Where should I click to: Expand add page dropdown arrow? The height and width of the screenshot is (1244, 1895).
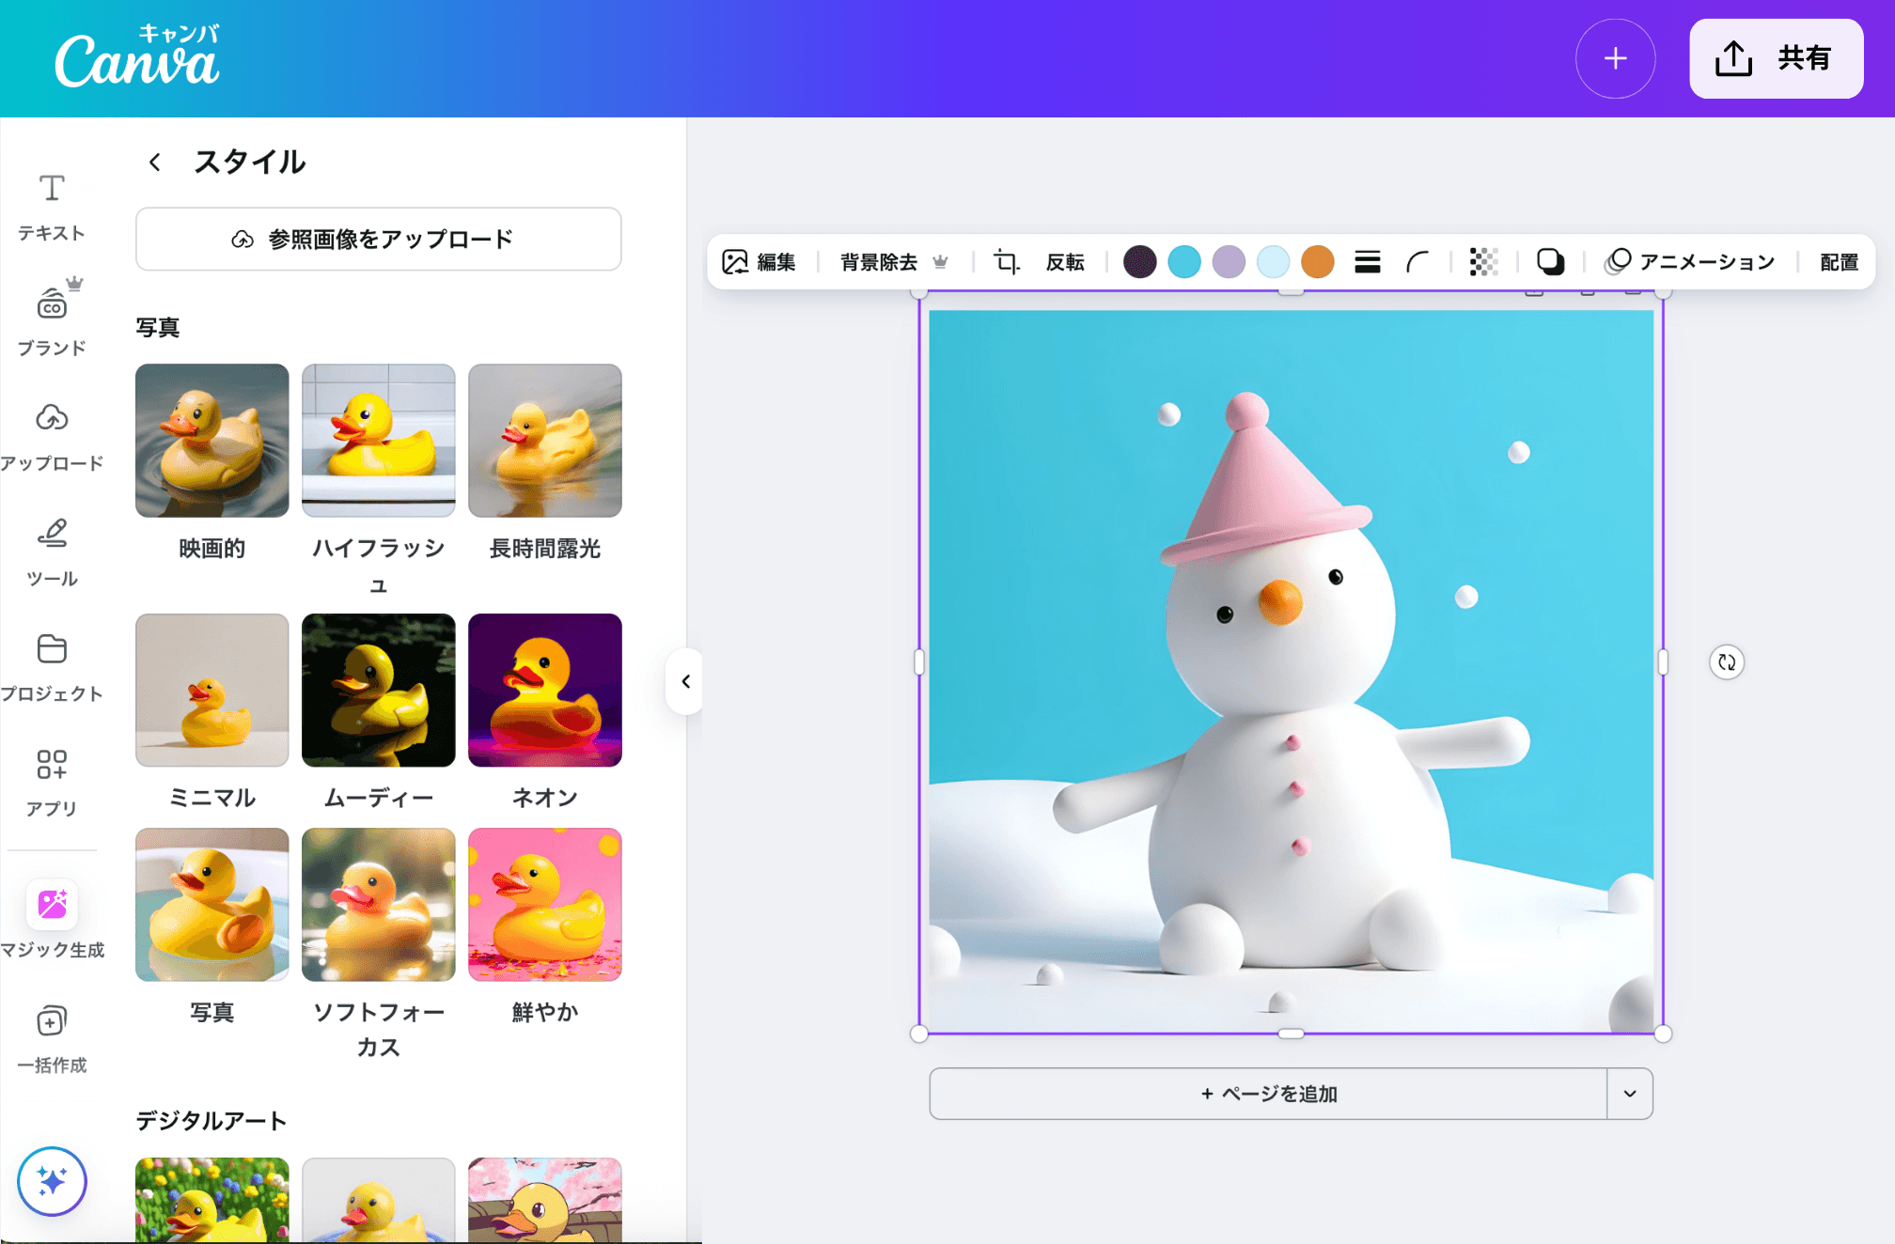click(x=1630, y=1094)
